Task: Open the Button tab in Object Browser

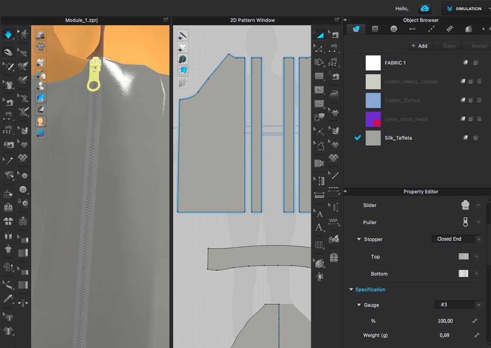Action: tap(393, 29)
